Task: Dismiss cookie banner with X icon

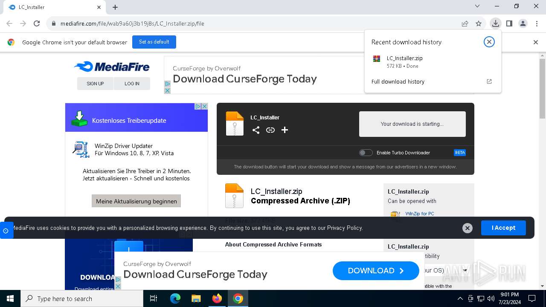Action: coord(468,228)
